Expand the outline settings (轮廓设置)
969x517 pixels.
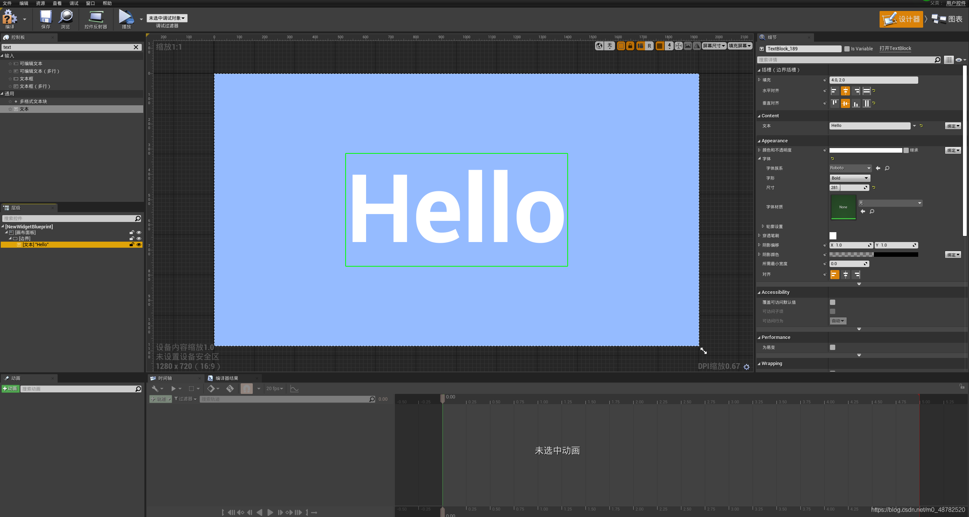(x=763, y=226)
